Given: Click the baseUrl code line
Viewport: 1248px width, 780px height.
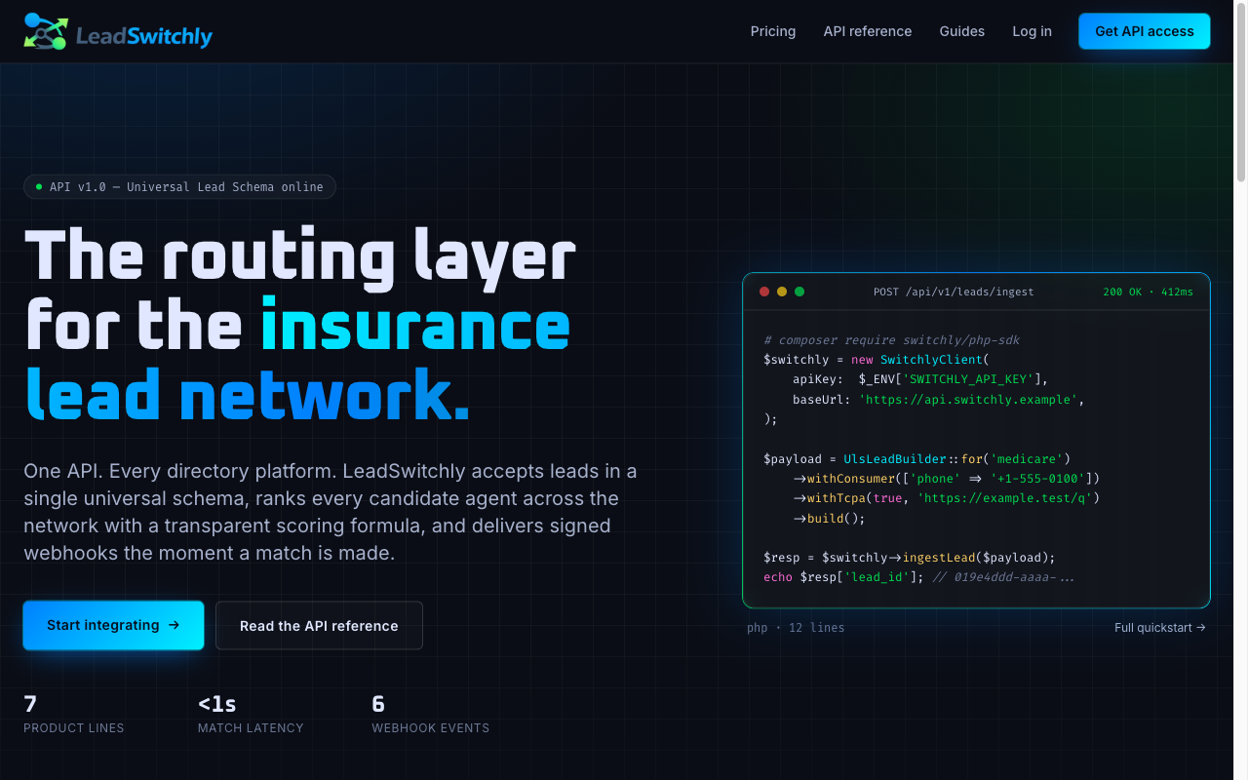Looking at the screenshot, I should (938, 399).
